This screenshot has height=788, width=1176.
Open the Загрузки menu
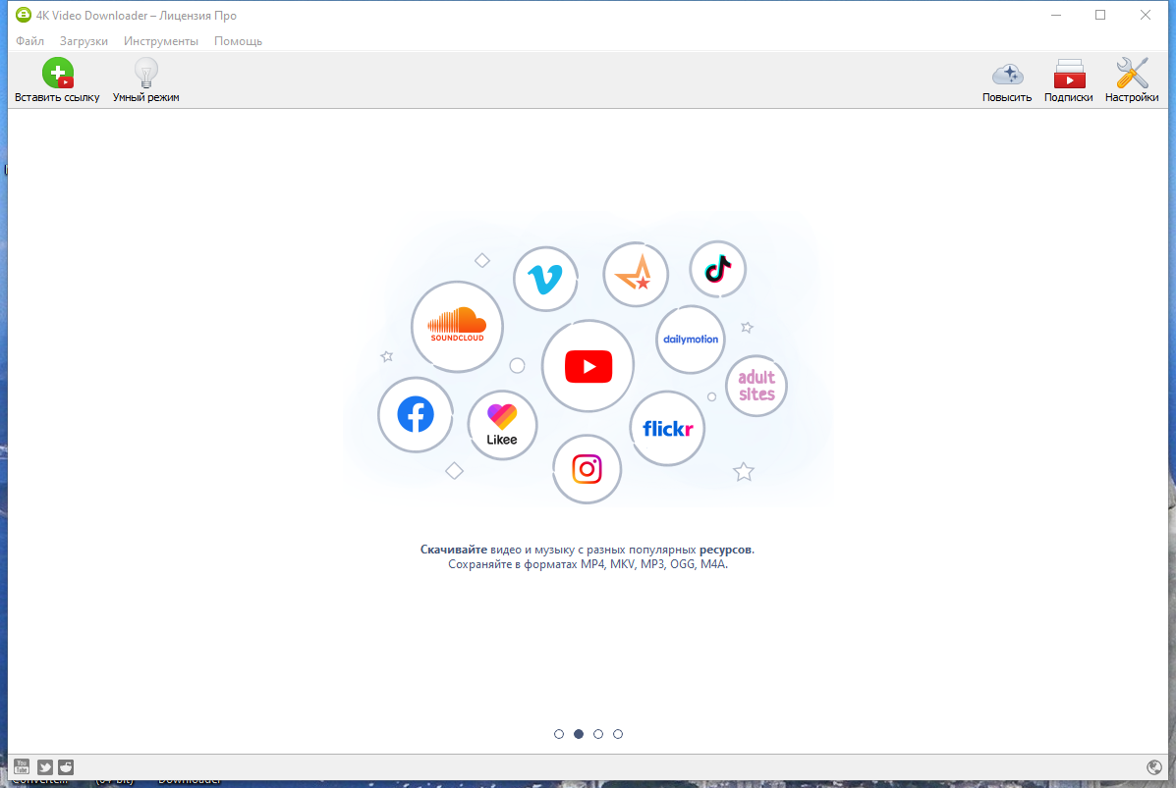84,41
